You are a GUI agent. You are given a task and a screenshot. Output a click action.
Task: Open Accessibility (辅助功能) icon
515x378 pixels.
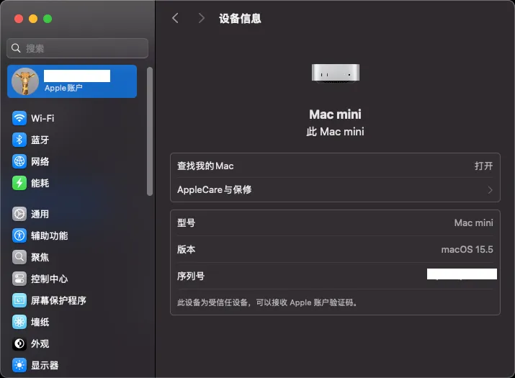(x=19, y=235)
